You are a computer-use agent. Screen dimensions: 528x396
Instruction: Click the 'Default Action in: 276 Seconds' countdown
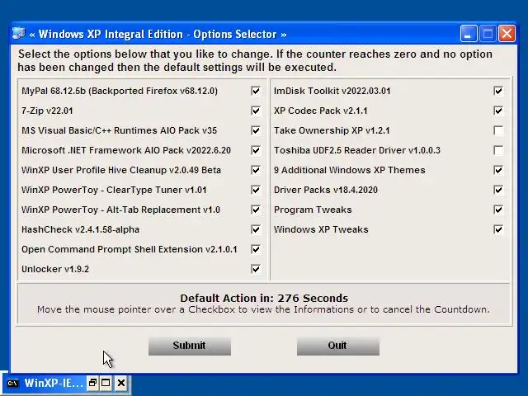pos(264,298)
